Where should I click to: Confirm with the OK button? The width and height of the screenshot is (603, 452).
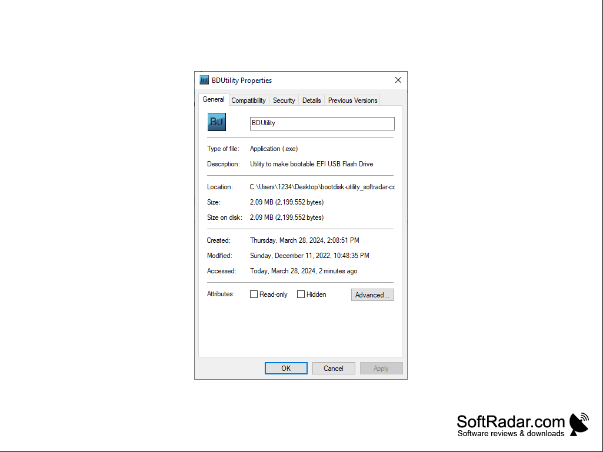pos(286,368)
